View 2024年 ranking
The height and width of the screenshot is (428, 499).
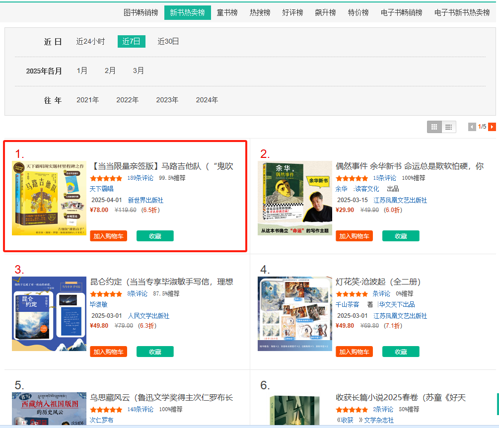(x=207, y=100)
